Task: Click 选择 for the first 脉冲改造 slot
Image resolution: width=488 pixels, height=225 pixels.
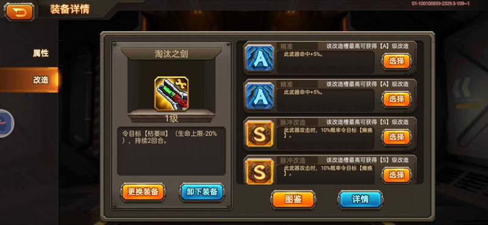Action: click(x=396, y=137)
